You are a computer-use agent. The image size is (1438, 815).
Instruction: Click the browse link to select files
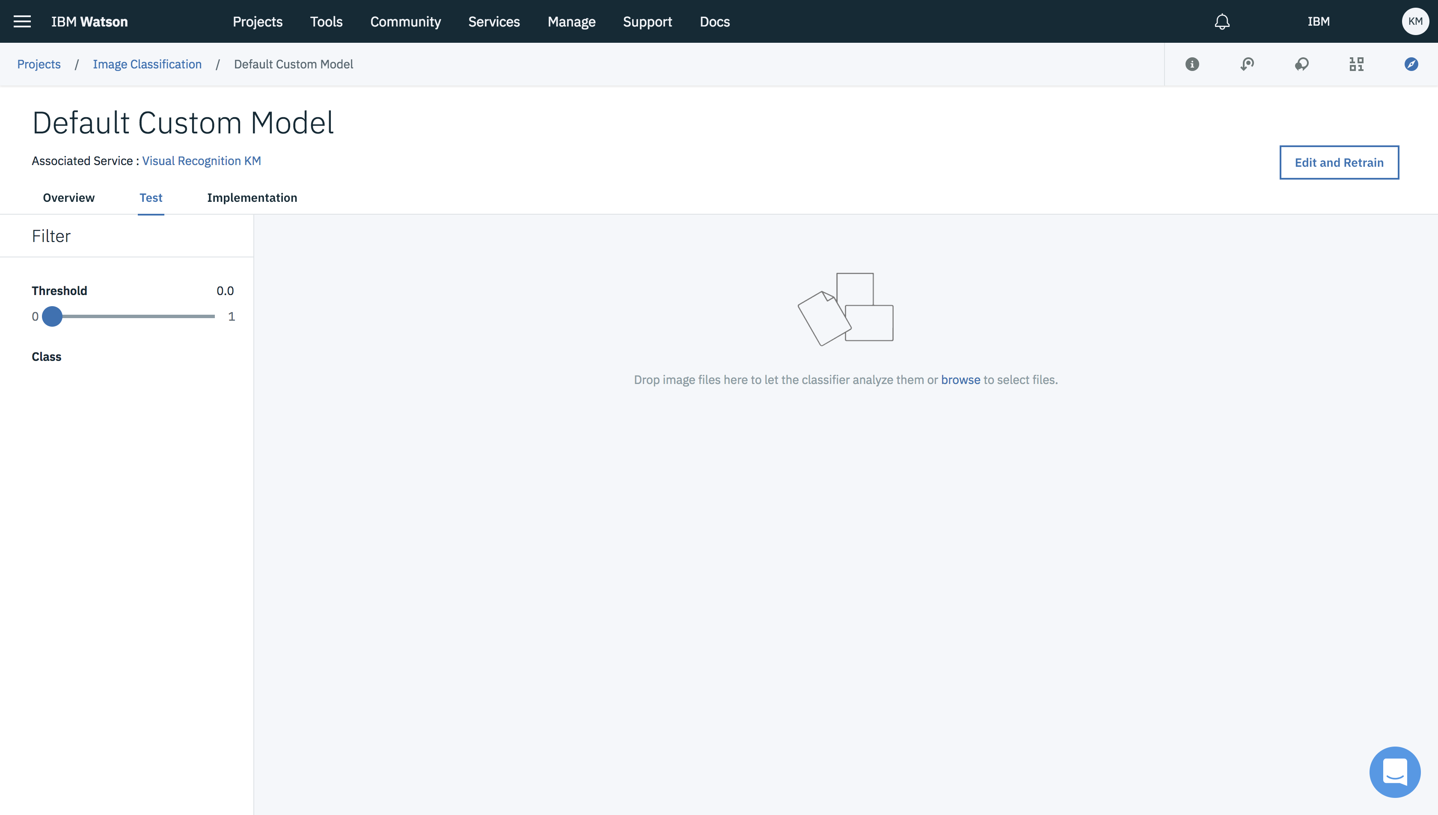coord(960,380)
